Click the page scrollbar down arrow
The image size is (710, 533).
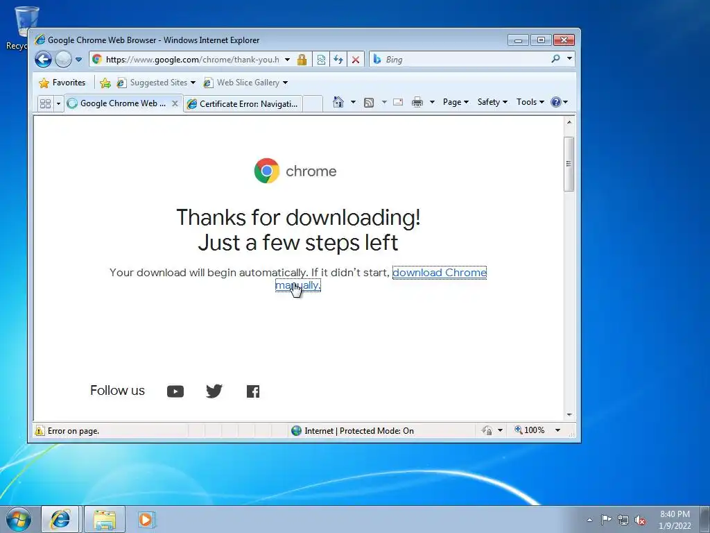click(x=569, y=415)
